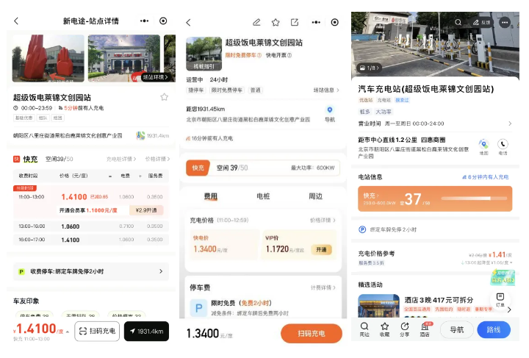Open 价格详情 link beside 快充 in left screen
Viewport: 529px width, 358px height.
(x=157, y=159)
